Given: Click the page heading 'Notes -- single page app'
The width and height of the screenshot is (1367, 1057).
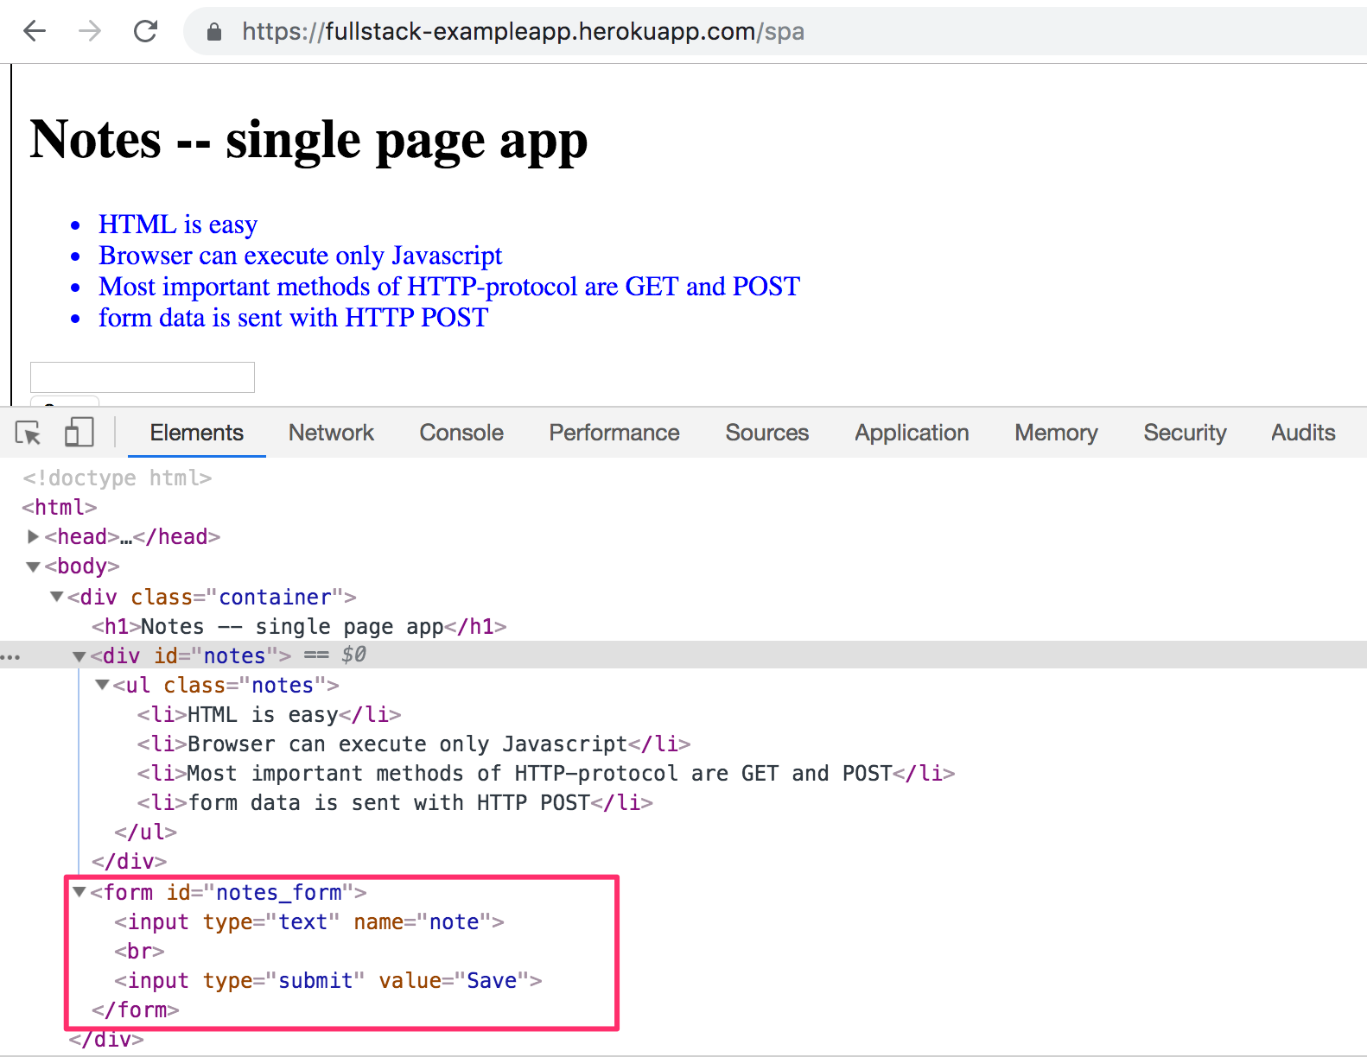Looking at the screenshot, I should coord(308,140).
